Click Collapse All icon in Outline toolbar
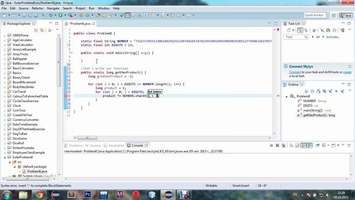The width and height of the screenshot is (355, 200). [312, 91]
